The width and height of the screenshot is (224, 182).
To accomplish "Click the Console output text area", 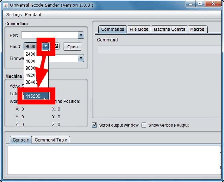I will pos(113,160).
